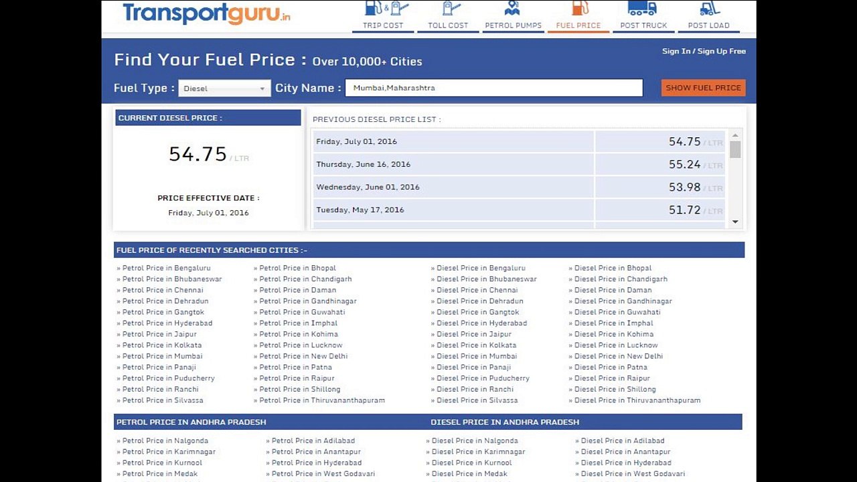Image resolution: width=857 pixels, height=482 pixels.
Task: Click the Sign In / Sign Up Free link
Action: pos(704,51)
